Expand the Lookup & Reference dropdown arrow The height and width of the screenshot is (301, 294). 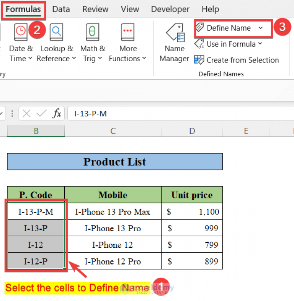tap(74, 58)
